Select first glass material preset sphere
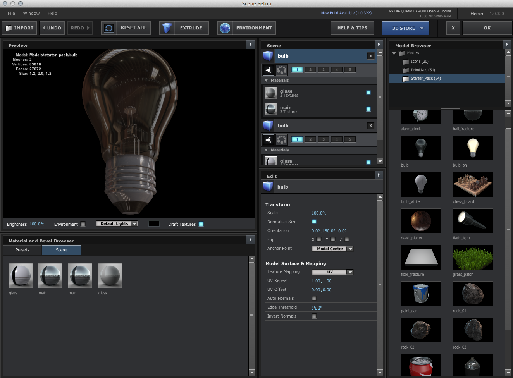Image resolution: width=513 pixels, height=378 pixels. pos(21,276)
